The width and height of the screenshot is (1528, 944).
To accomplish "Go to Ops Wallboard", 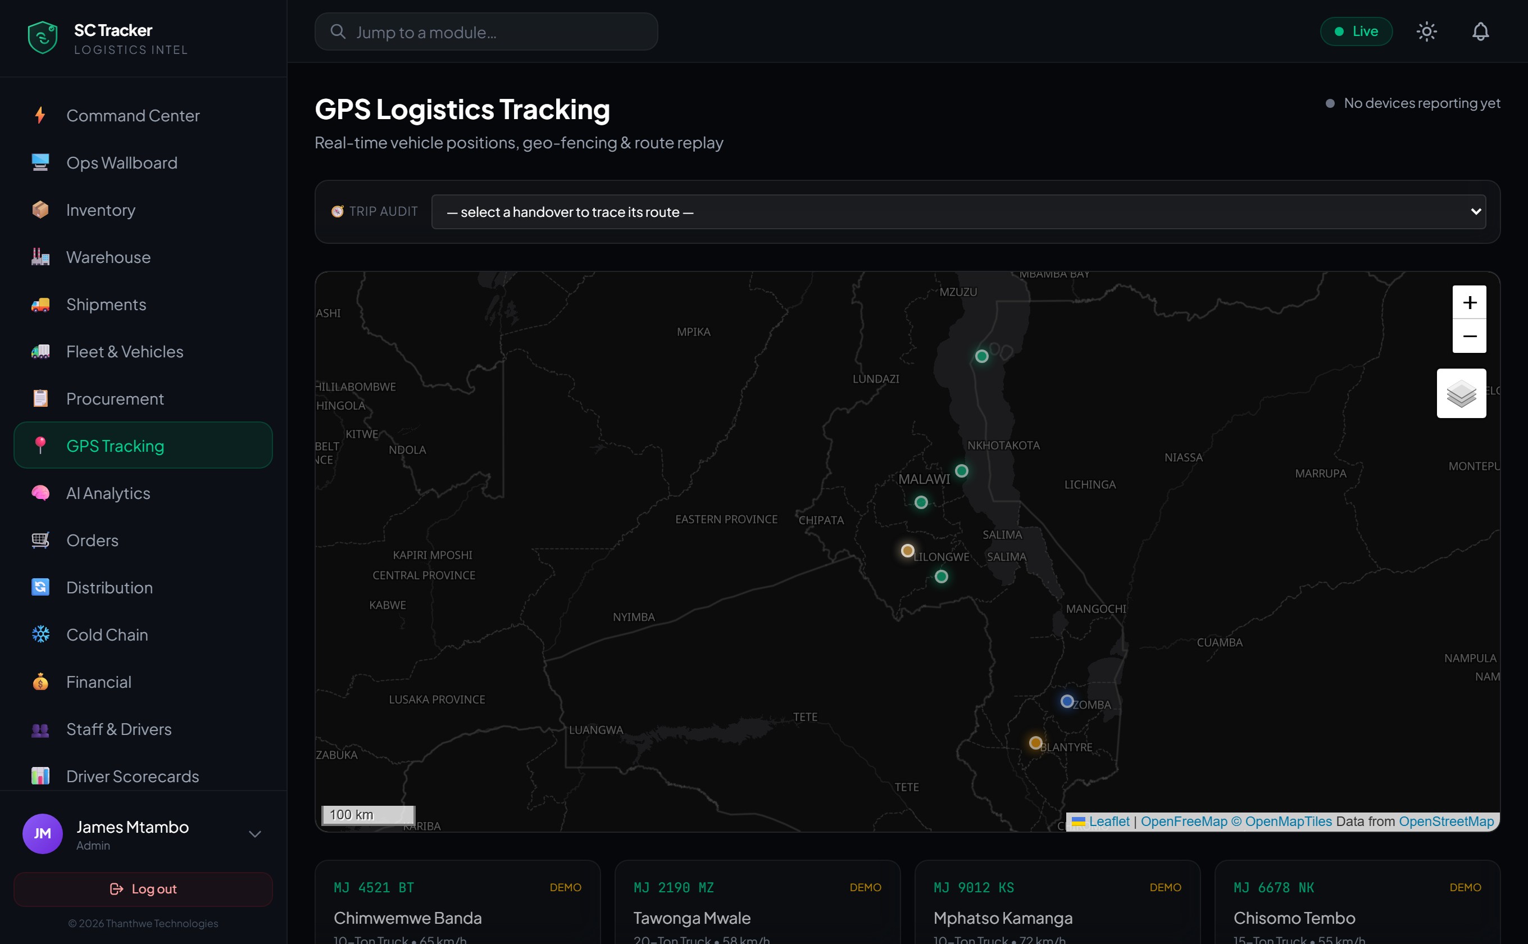I will 143,162.
